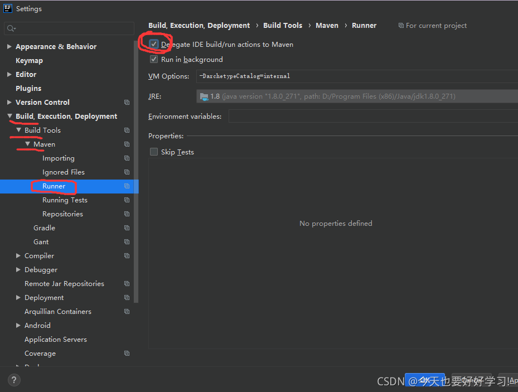Click the Environment variables field
The width and height of the screenshot is (518, 392).
click(373, 116)
